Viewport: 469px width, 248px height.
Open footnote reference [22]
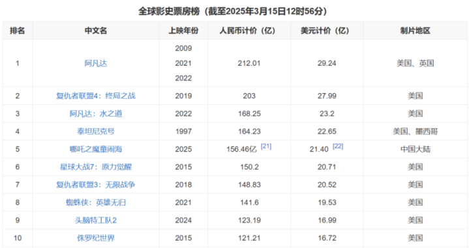point(338,146)
